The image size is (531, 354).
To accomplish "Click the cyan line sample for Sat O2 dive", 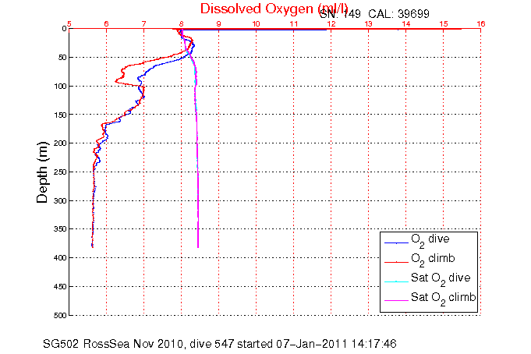I will pos(396,281).
